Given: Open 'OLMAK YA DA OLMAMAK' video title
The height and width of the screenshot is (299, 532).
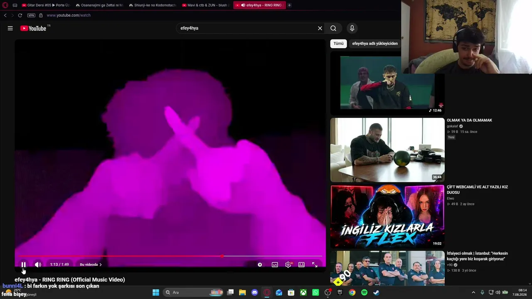Looking at the screenshot, I should point(469,120).
